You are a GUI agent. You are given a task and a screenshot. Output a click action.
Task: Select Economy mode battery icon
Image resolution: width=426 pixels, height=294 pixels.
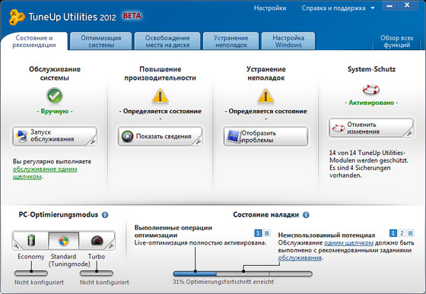31,240
